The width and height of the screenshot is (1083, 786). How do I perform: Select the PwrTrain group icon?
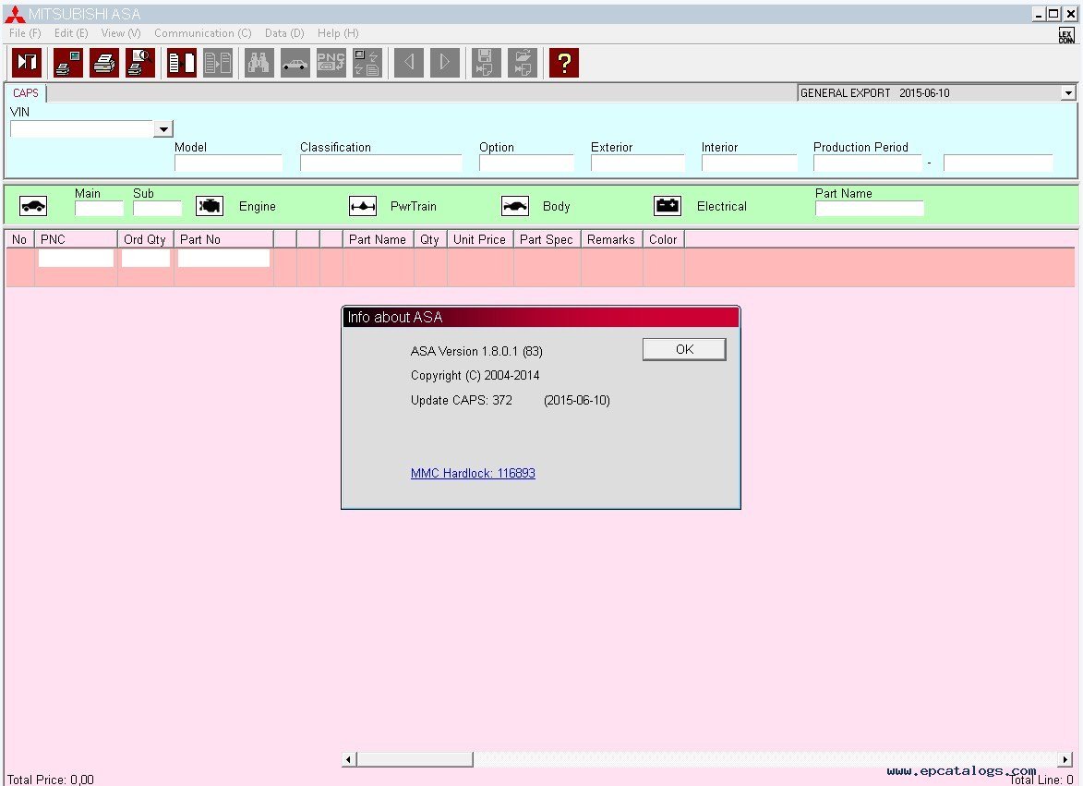363,206
